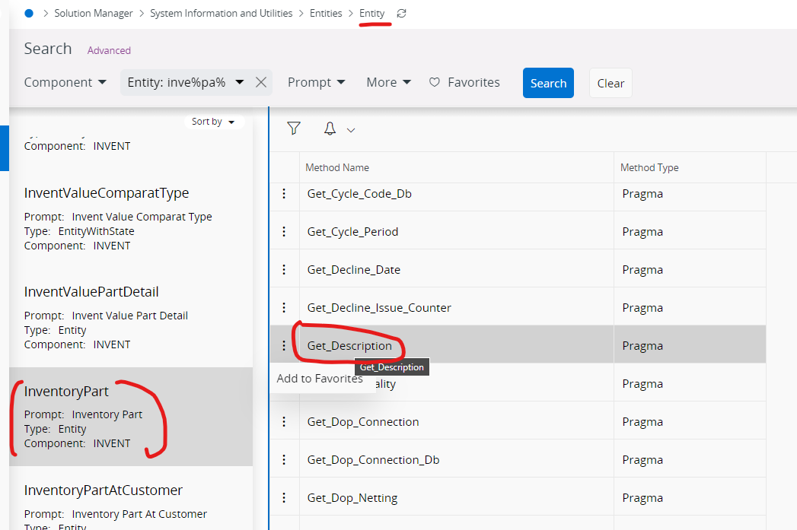
Task: Open row menu for Get_Dop_Netting
Action: [x=284, y=498]
